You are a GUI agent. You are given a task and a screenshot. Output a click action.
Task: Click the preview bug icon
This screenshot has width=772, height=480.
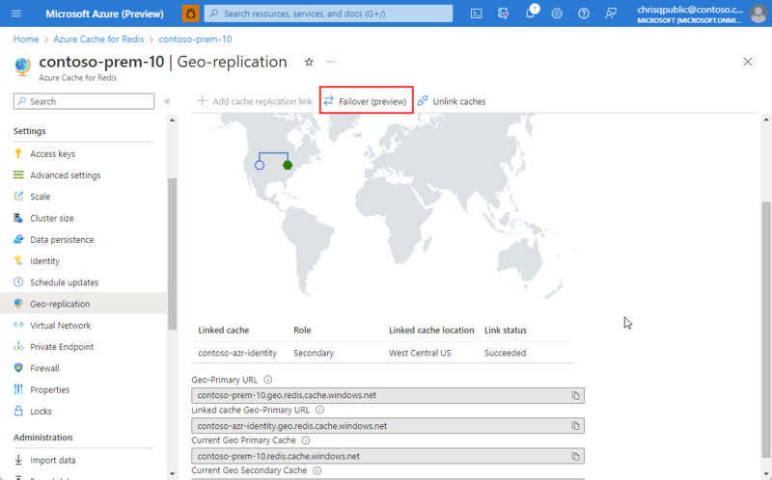(x=191, y=13)
